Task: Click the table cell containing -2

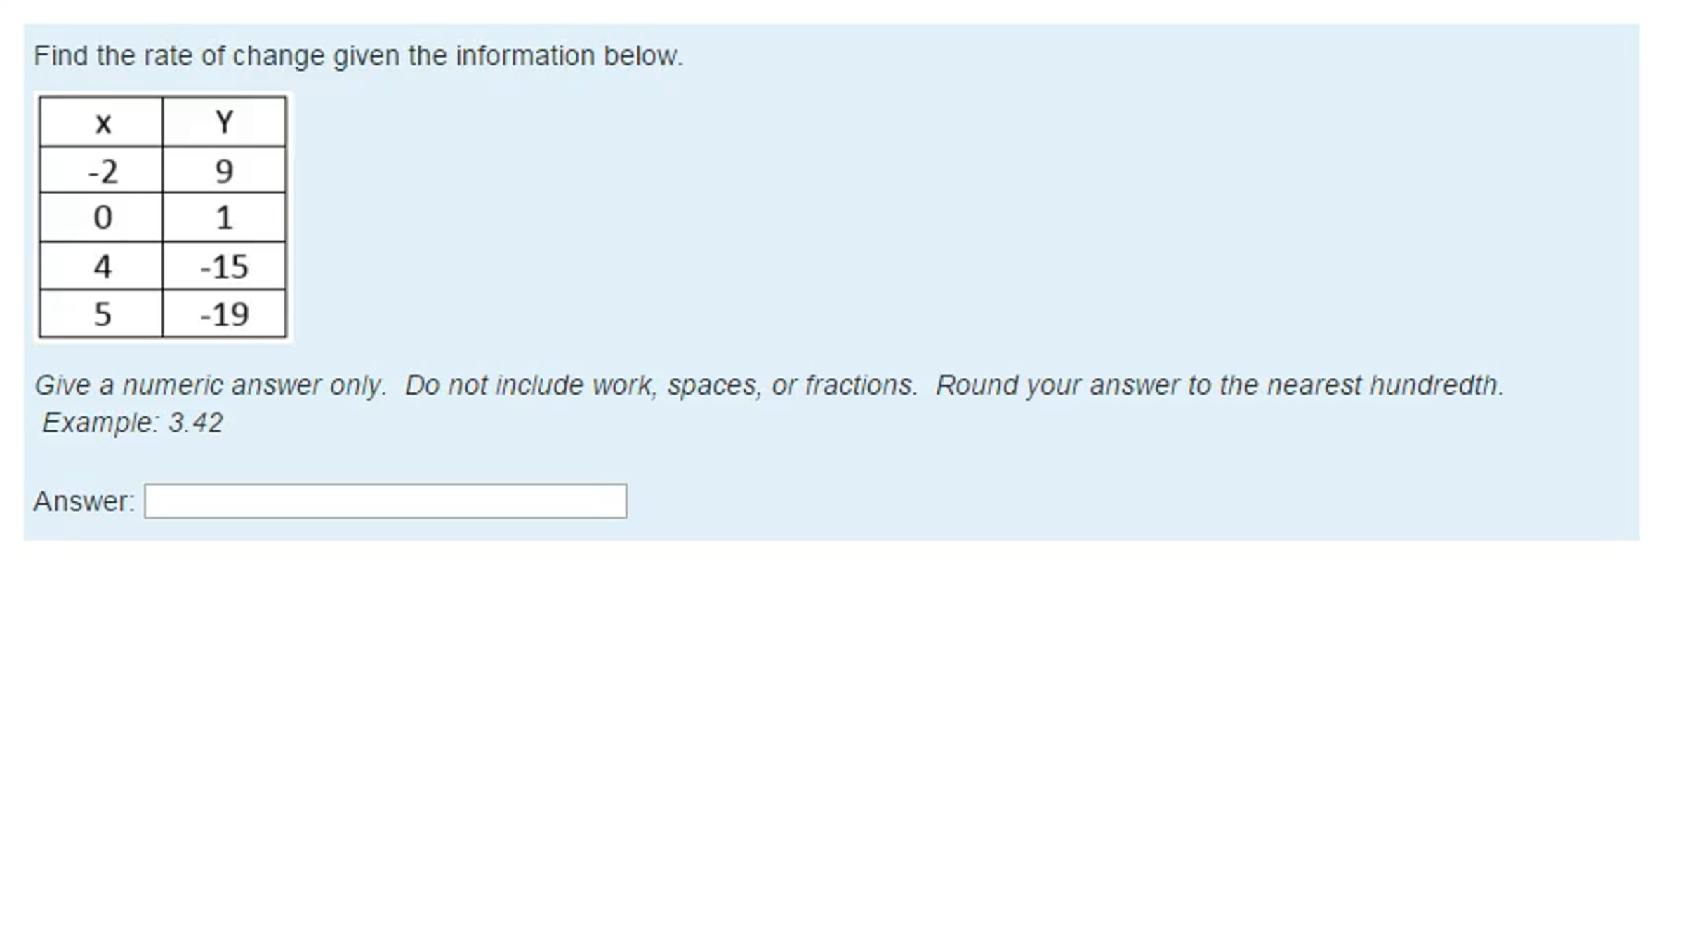Action: [x=102, y=171]
